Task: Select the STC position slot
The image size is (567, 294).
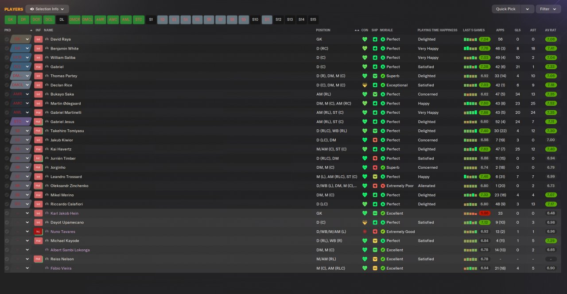Action: (x=139, y=19)
